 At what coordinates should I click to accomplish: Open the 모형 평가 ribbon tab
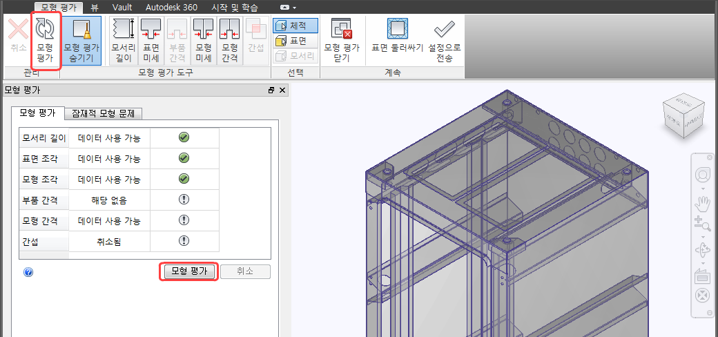click(x=59, y=8)
